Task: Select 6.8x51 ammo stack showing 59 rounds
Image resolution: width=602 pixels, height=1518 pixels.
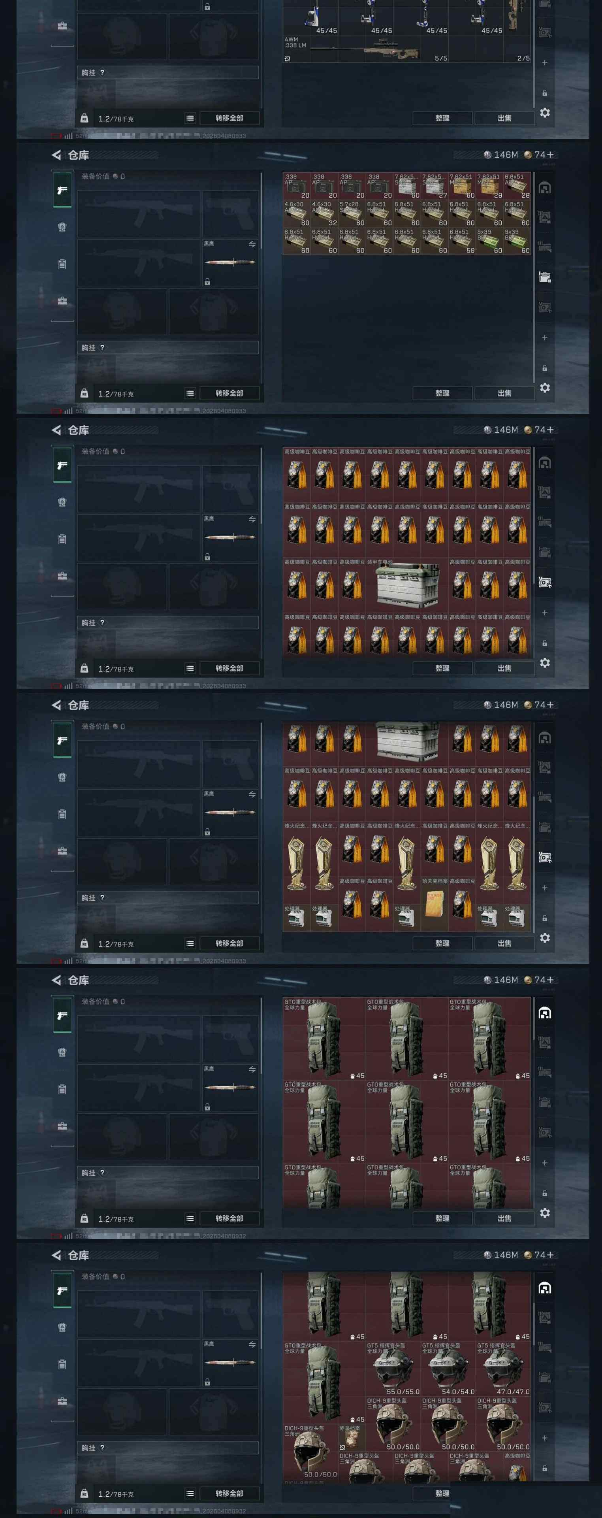Action: 462,241
